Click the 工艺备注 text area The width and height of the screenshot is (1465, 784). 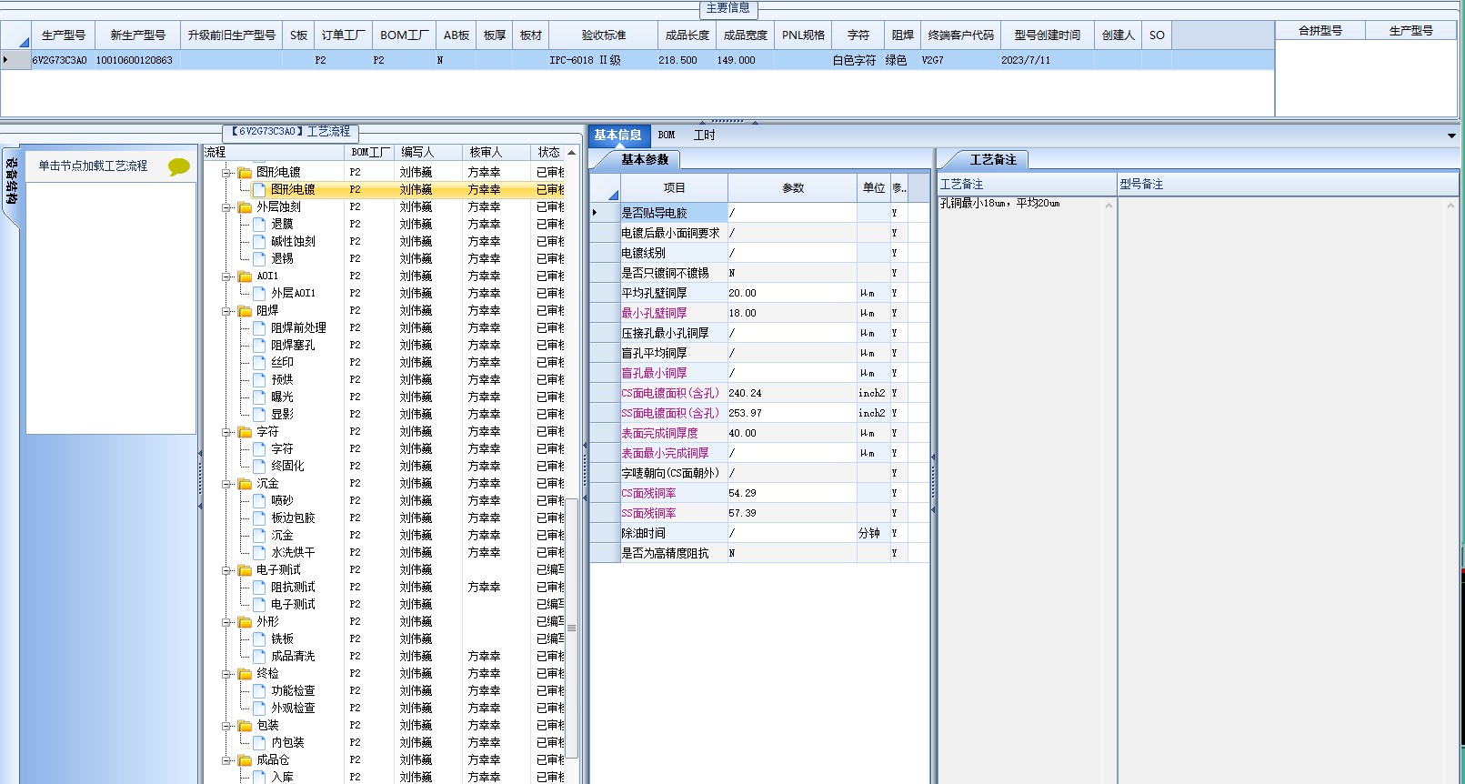click(x=1027, y=491)
